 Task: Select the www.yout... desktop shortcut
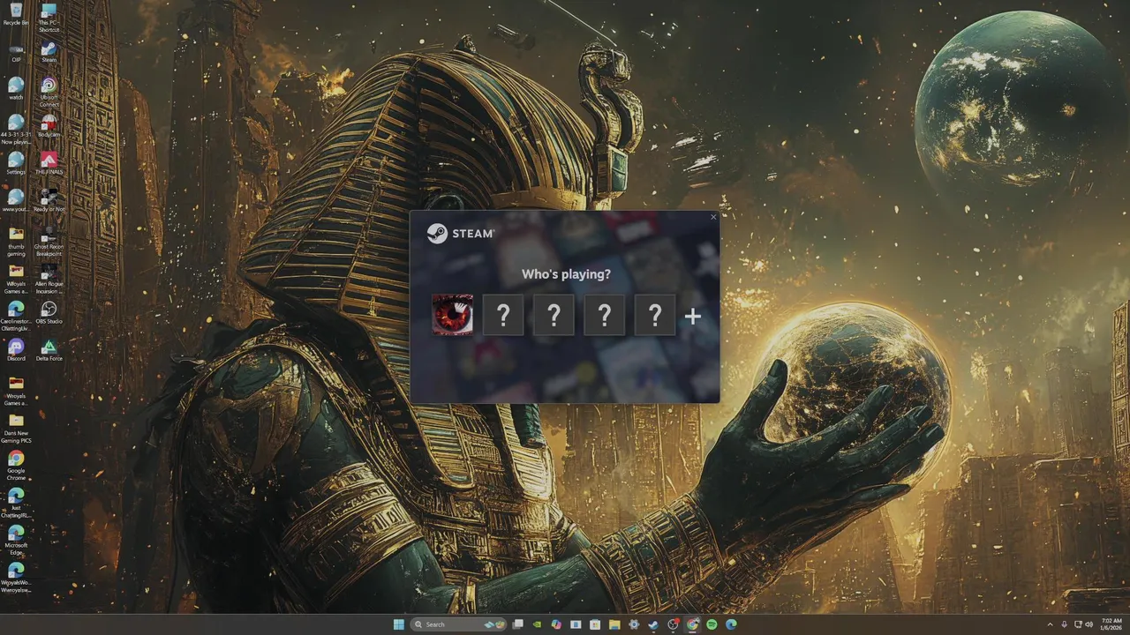click(16, 200)
